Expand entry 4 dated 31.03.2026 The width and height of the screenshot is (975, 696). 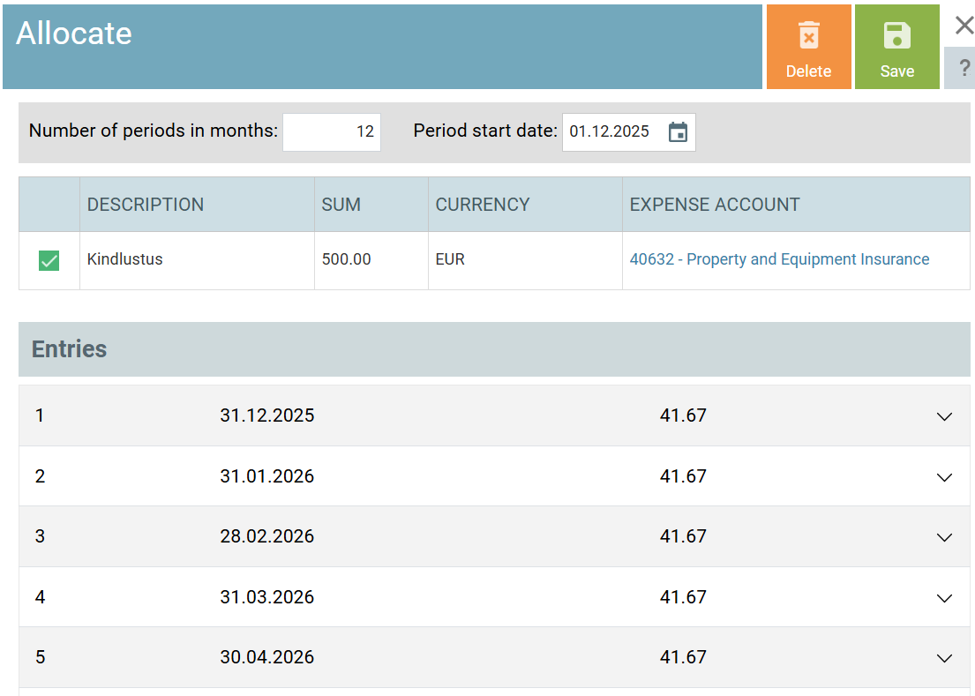(944, 598)
